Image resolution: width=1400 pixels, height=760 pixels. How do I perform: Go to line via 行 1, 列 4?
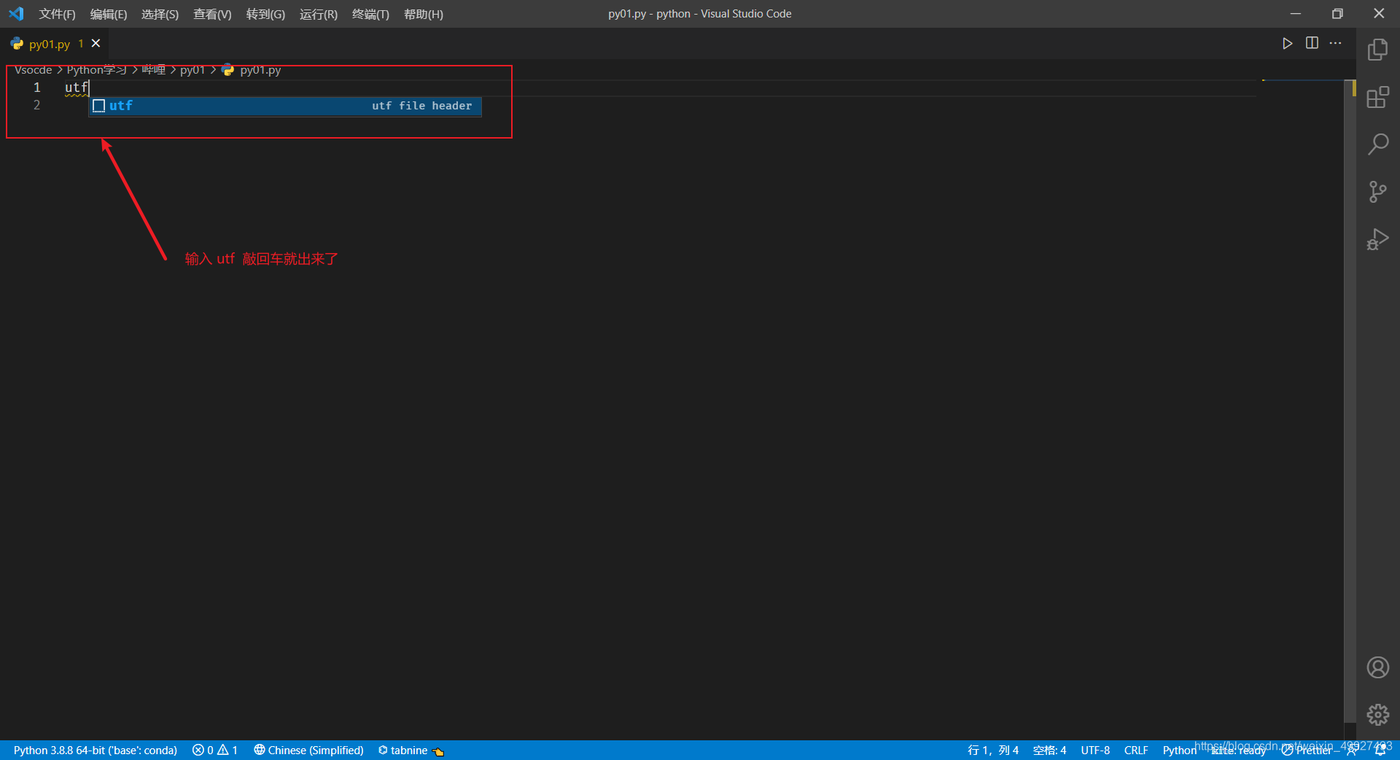pyautogui.click(x=993, y=751)
